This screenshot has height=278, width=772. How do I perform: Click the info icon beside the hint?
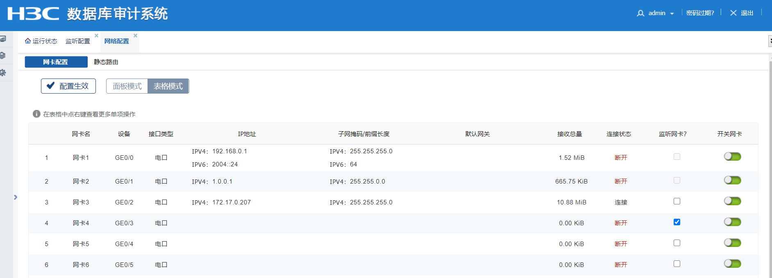(36, 114)
